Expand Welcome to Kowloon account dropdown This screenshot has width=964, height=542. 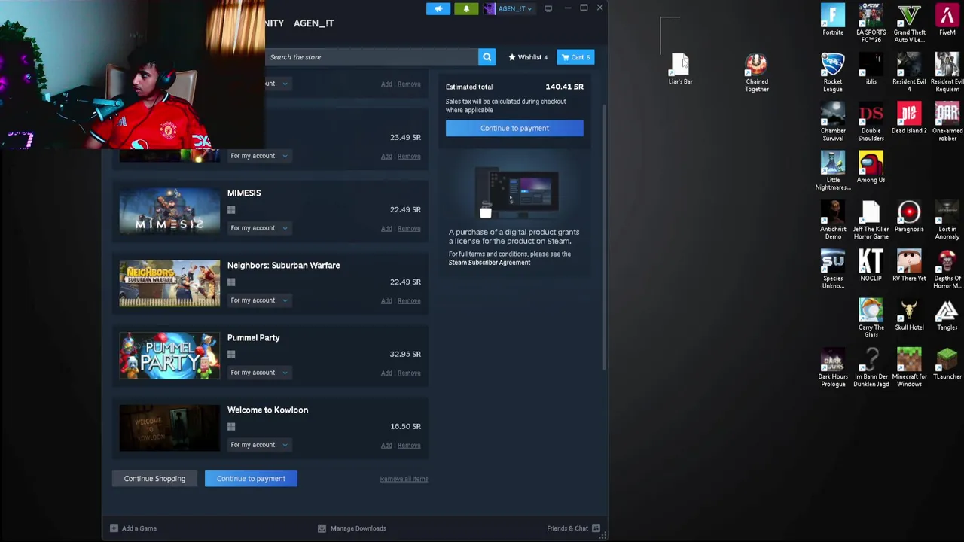coord(259,445)
